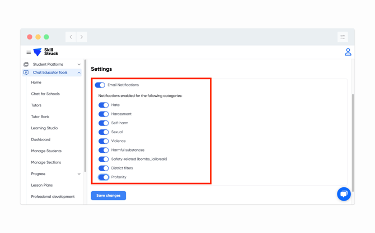Click the Save changes button
Image resolution: width=375 pixels, height=233 pixels.
tap(109, 196)
